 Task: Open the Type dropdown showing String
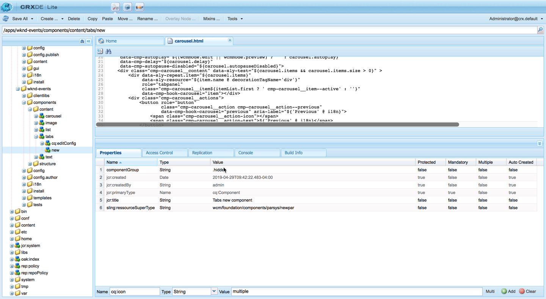[x=214, y=291]
